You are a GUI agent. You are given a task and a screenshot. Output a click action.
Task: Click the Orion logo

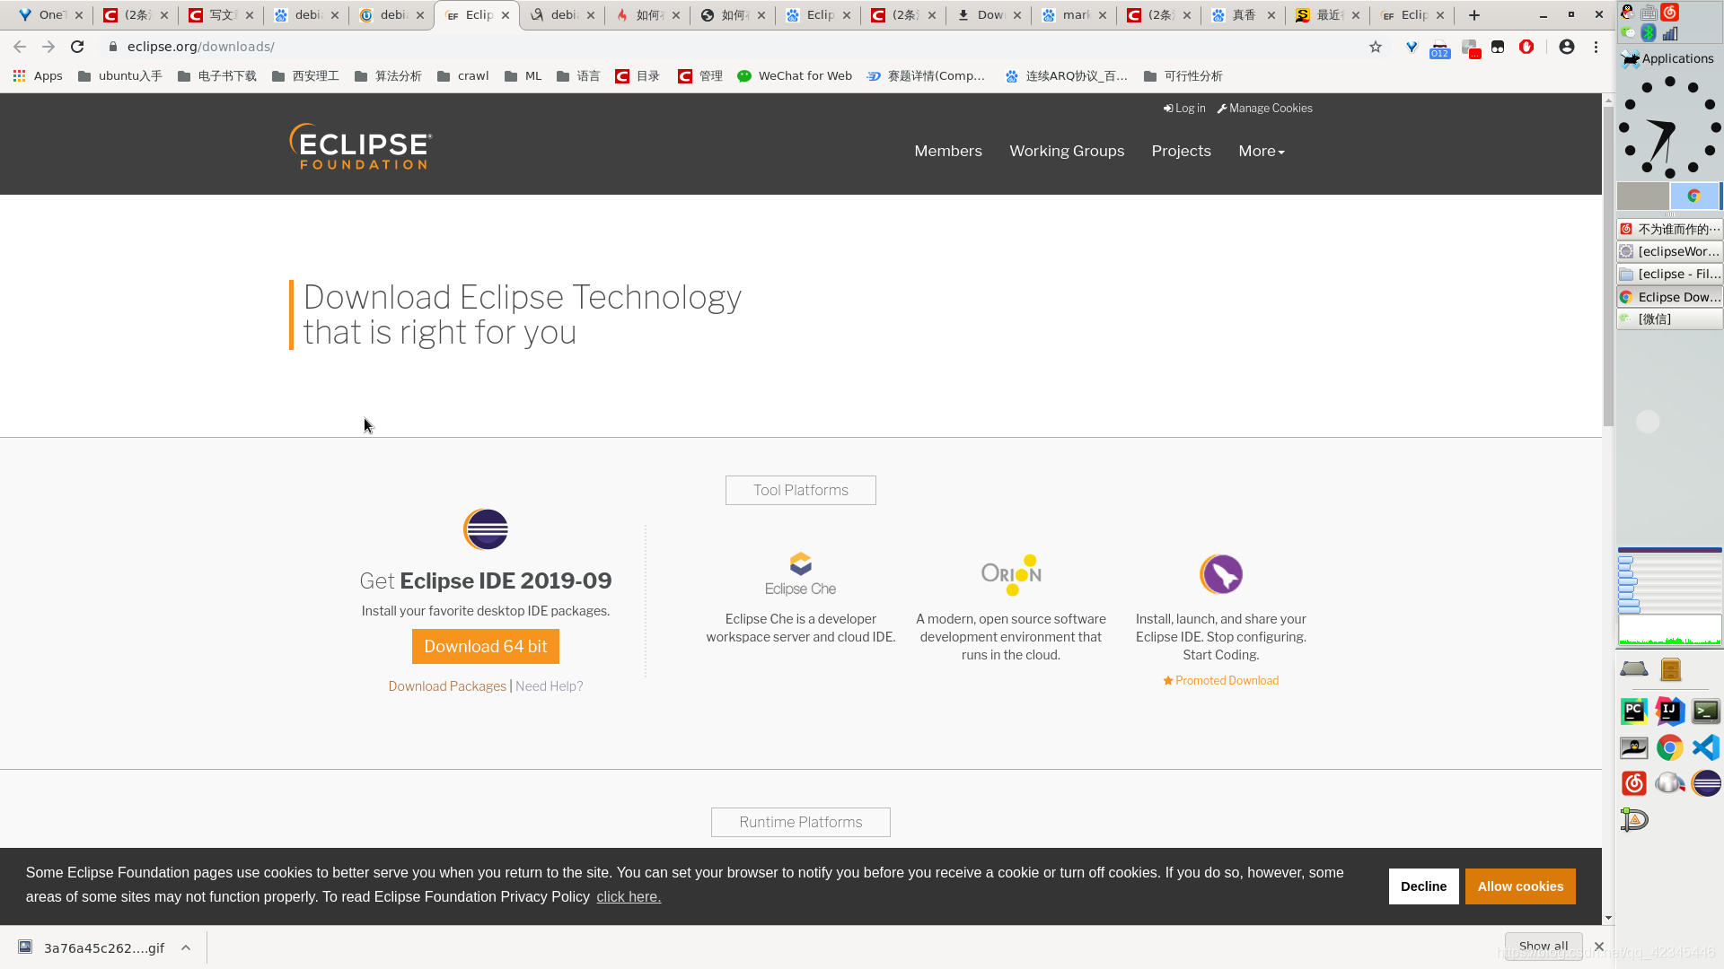point(1011,574)
